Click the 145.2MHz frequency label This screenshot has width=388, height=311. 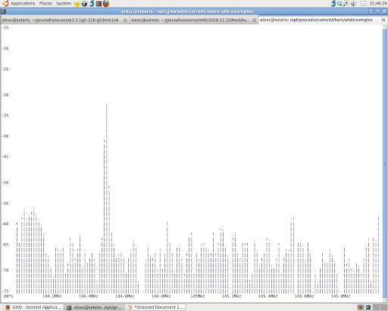coord(231,296)
